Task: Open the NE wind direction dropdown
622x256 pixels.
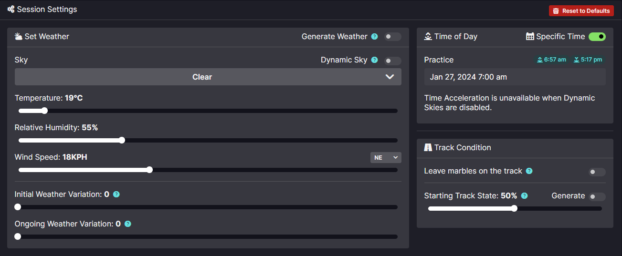Action: (x=386, y=157)
